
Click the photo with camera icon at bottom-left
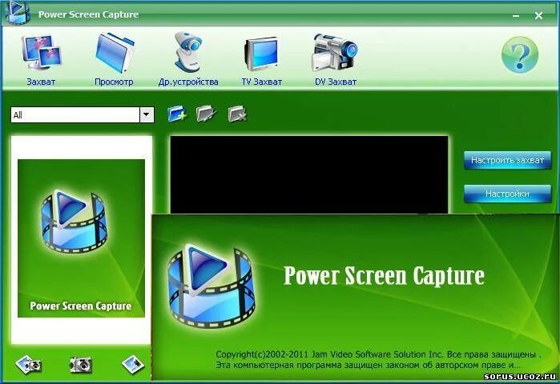[29, 364]
